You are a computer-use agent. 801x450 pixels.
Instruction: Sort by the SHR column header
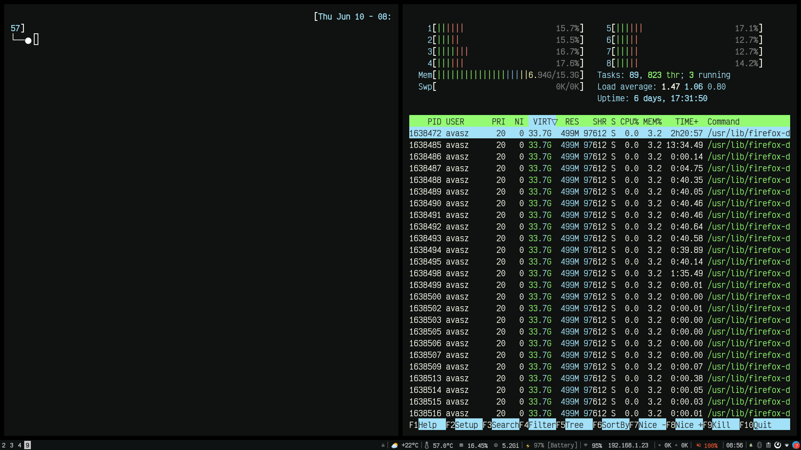click(599, 122)
